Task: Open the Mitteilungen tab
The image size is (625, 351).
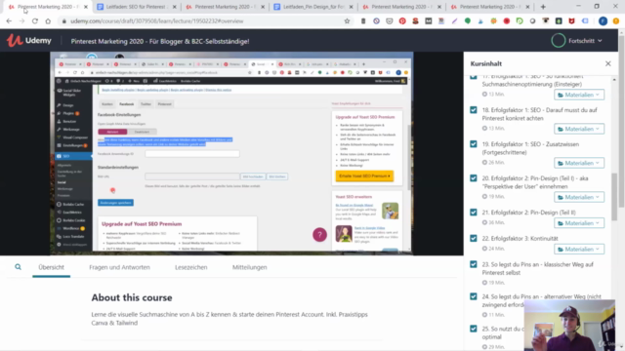Action: click(250, 267)
